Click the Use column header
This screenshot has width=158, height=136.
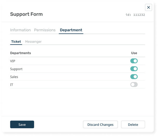pyautogui.click(x=134, y=53)
